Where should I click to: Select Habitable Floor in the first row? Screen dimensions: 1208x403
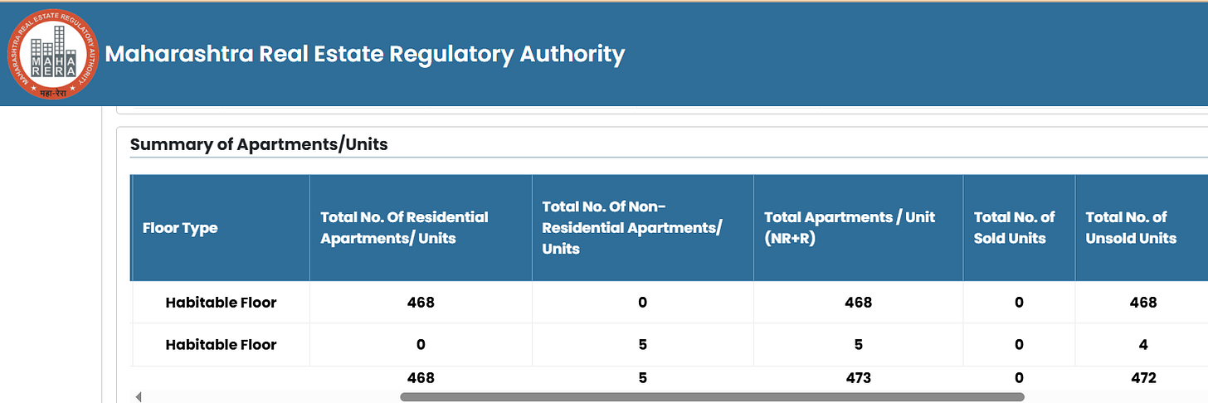pyautogui.click(x=221, y=303)
